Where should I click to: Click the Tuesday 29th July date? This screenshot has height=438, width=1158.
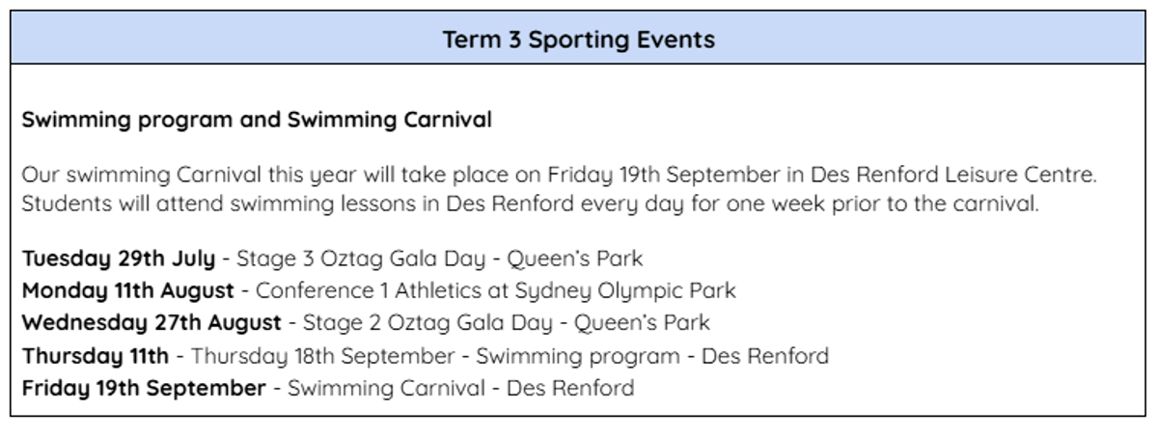119,259
